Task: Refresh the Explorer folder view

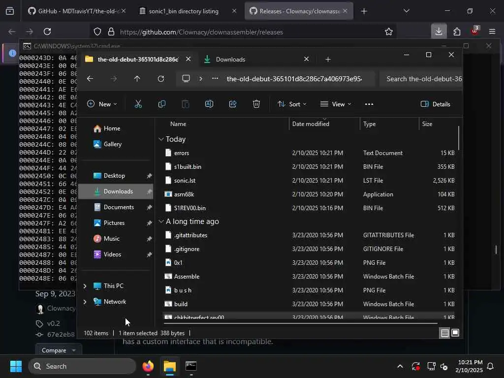Action: click(161, 79)
